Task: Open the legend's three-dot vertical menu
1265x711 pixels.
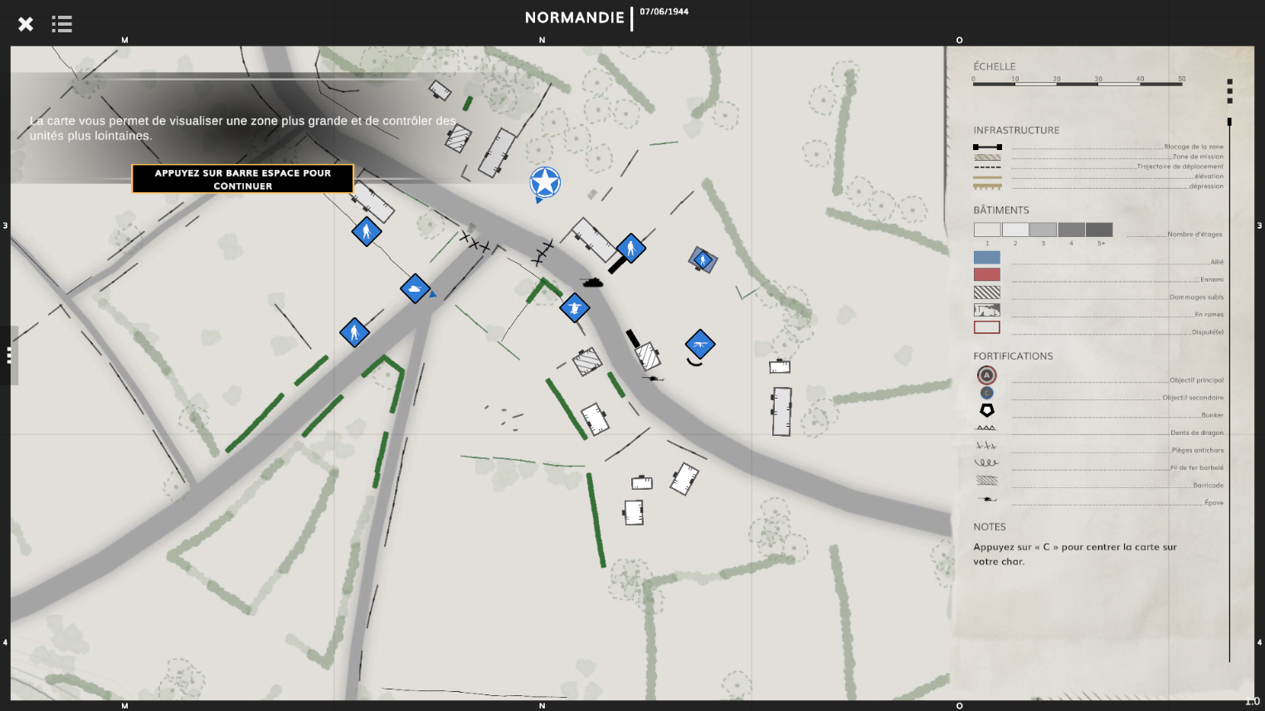Action: (x=1229, y=91)
